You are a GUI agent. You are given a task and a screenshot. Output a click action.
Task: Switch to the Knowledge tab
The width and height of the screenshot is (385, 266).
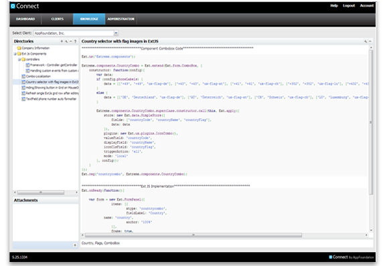[x=89, y=19]
